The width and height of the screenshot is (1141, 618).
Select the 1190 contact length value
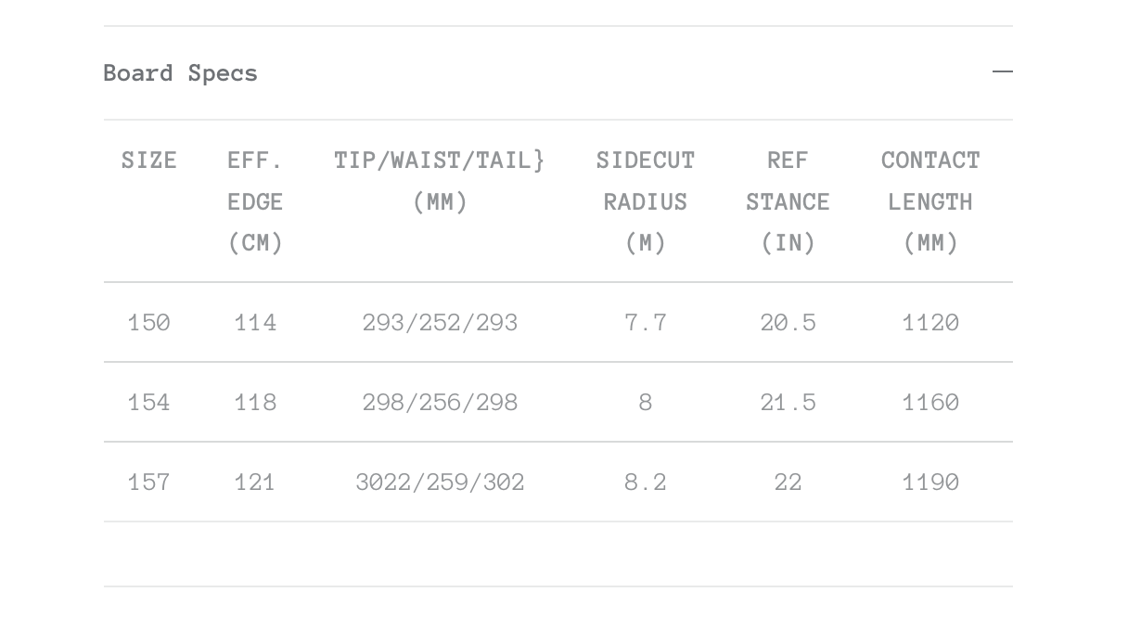[x=930, y=483]
